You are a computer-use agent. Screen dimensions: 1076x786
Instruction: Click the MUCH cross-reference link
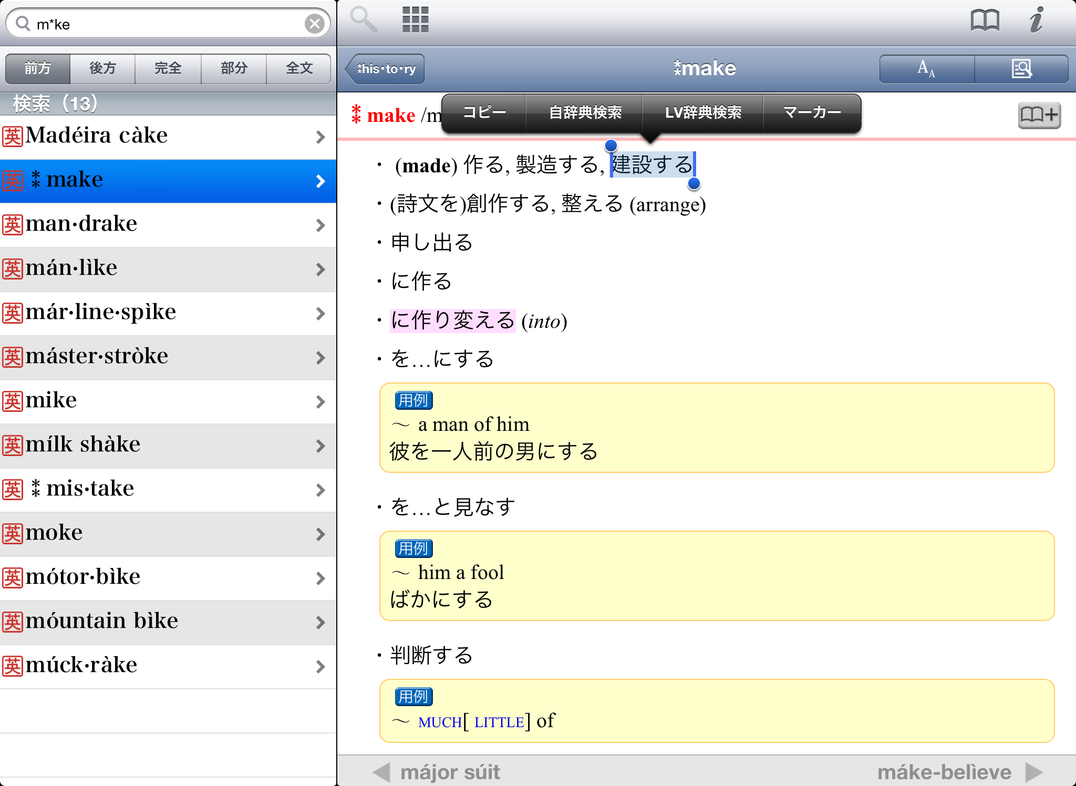tap(440, 722)
